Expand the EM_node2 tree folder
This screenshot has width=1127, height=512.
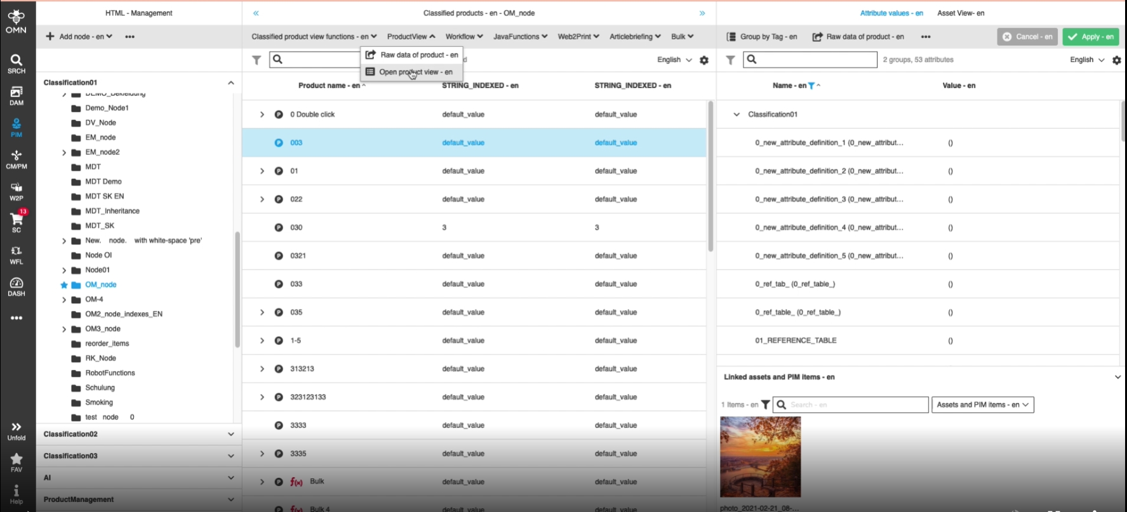64,152
